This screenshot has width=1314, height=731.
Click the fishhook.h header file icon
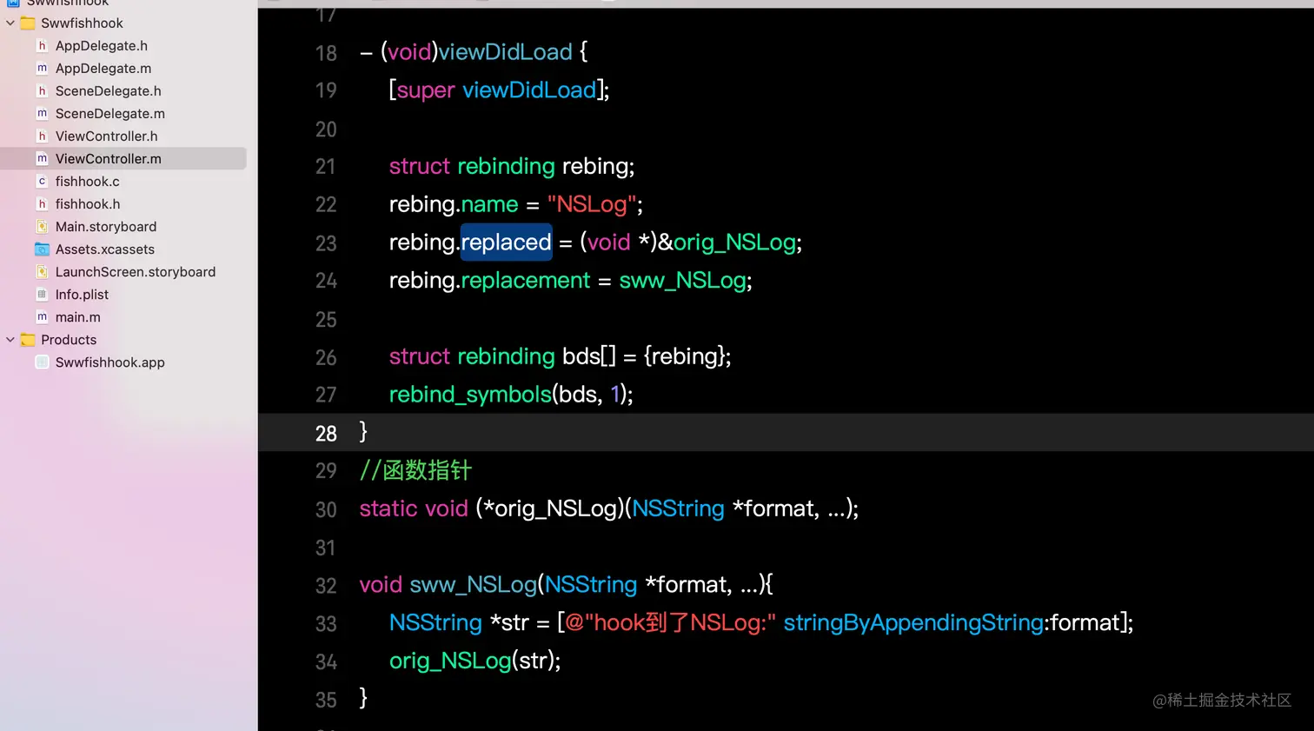(42, 203)
